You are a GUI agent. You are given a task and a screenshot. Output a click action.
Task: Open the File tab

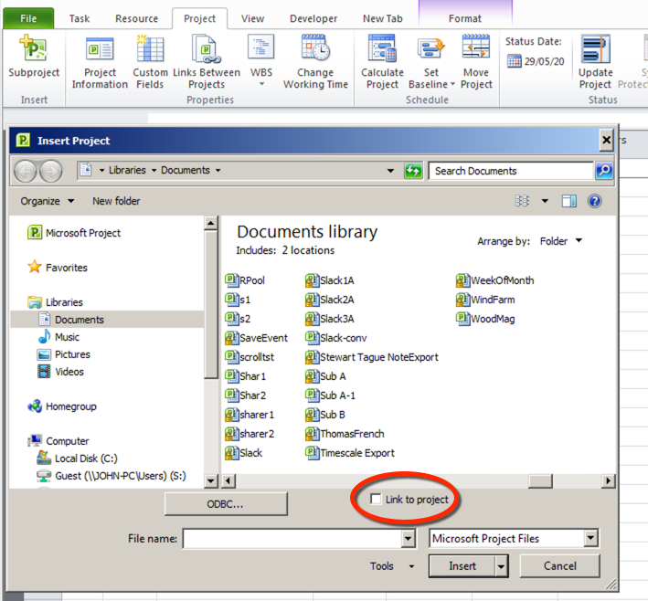[x=28, y=18]
